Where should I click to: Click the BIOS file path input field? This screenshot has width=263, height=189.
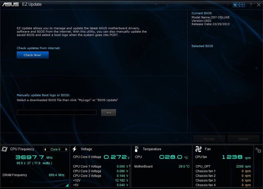click(57, 112)
